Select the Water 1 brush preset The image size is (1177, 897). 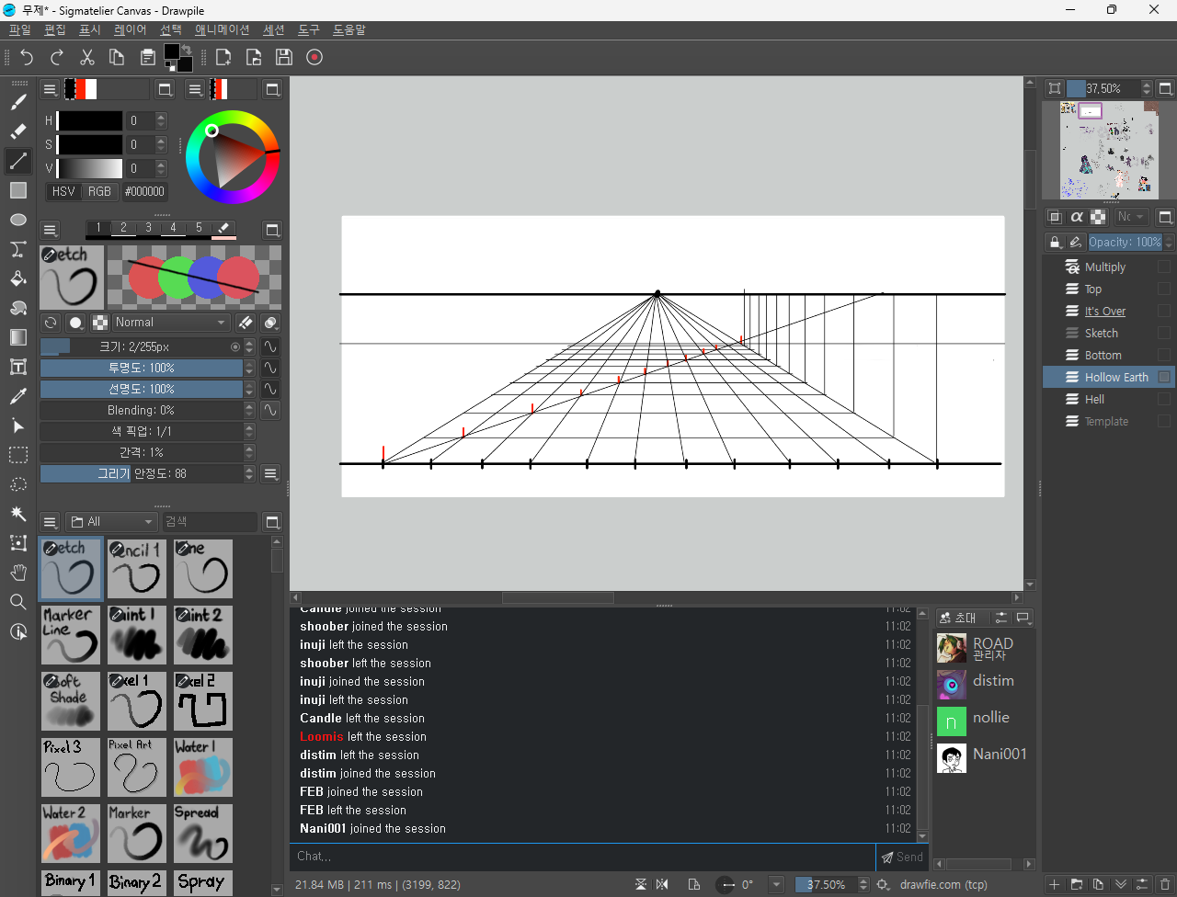pos(203,767)
